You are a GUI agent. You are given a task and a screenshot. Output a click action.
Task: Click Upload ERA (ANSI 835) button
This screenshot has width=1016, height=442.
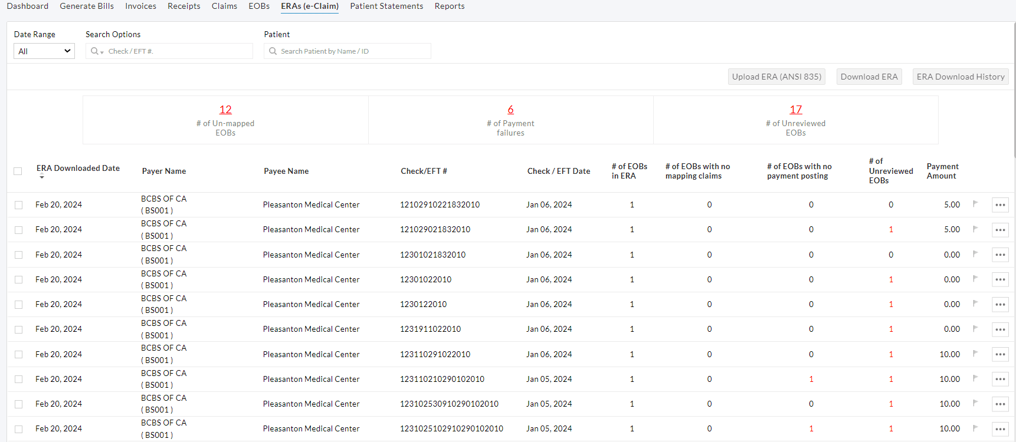point(776,77)
